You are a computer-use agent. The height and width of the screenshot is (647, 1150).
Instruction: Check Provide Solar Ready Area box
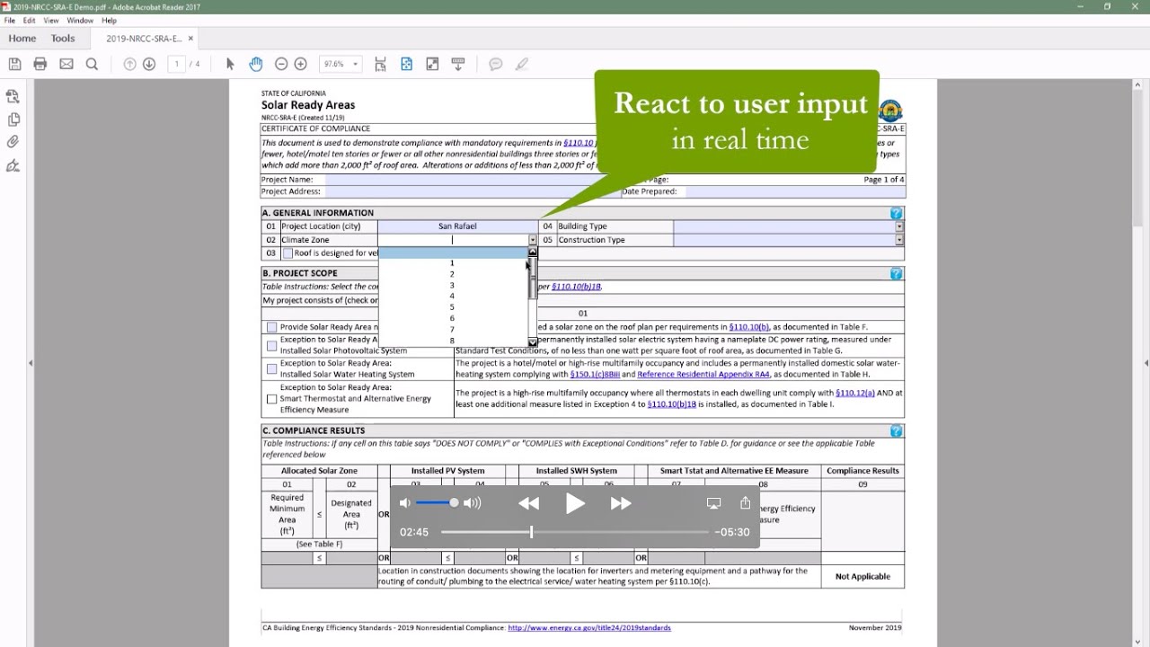271,327
